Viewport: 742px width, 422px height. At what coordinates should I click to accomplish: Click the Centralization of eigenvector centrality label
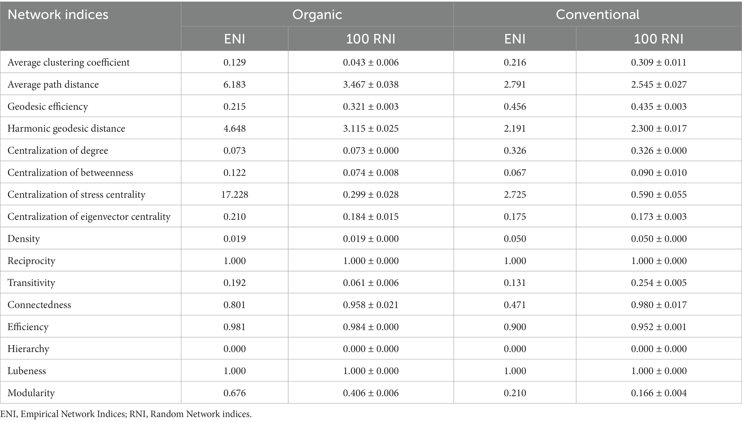tap(89, 217)
